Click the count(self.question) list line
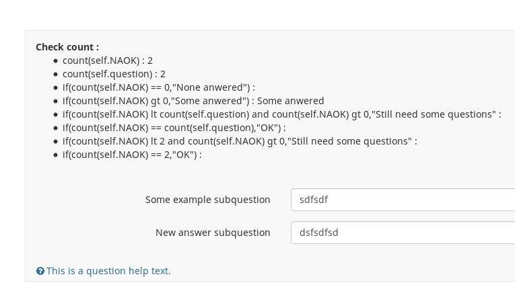The width and height of the screenshot is (515, 283). pos(114,74)
